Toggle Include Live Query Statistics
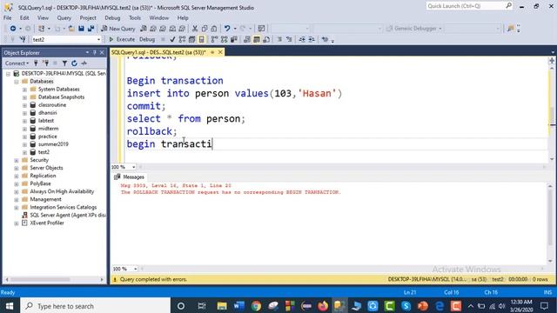 tap(224, 39)
